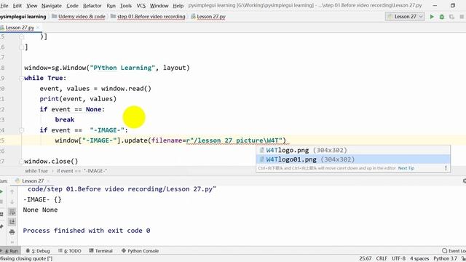Close the Lesson 27.py editor tab
Image resolution: width=466 pixels, height=262 pixels.
coord(38,28)
